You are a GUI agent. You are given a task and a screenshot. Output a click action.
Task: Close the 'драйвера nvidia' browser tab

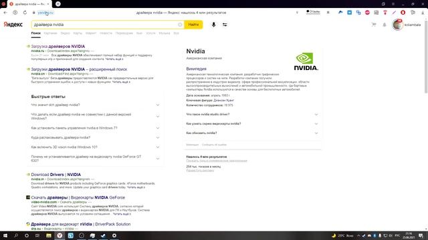click(x=48, y=4)
